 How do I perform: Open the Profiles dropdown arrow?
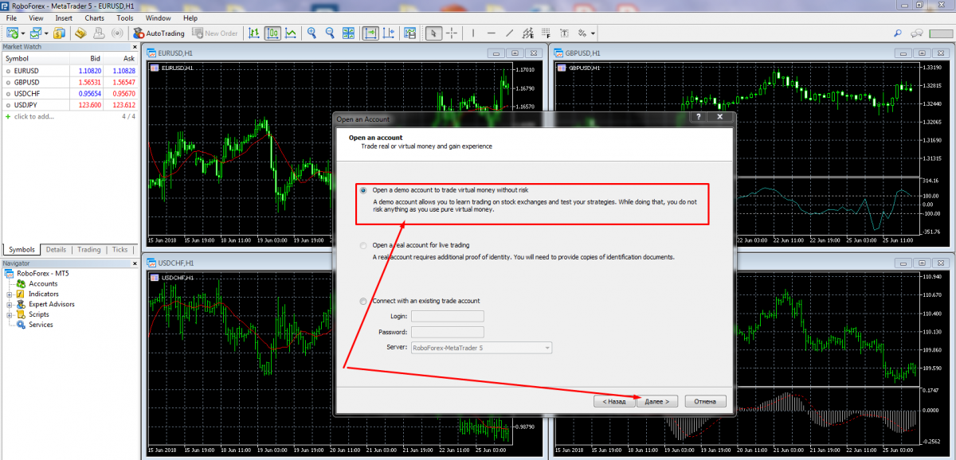[x=47, y=33]
